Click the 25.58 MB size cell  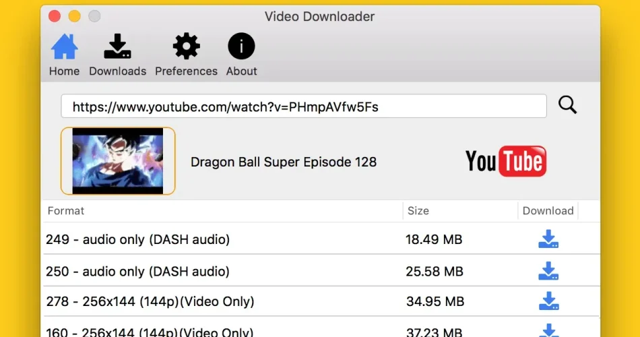(x=435, y=271)
